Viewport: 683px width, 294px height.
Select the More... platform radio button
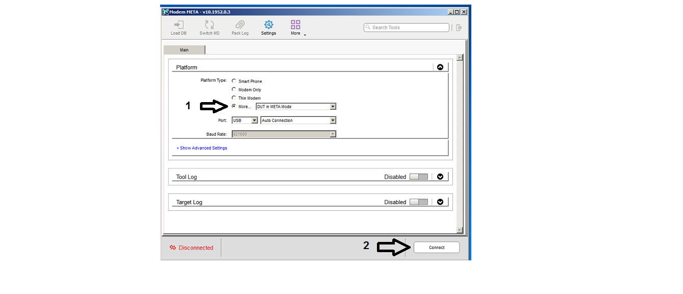[x=234, y=106]
